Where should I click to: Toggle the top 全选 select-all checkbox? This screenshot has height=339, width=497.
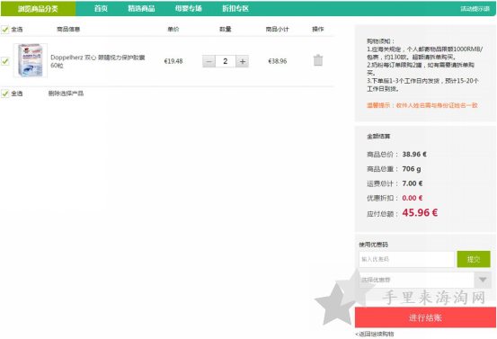pyautogui.click(x=5, y=30)
